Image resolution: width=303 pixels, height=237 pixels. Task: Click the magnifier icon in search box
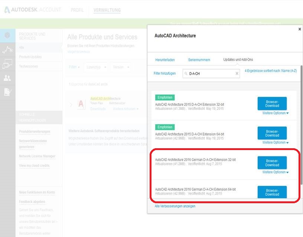tap(186, 74)
